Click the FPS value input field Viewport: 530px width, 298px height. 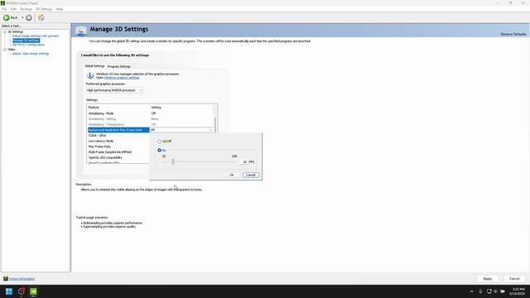(x=243, y=162)
